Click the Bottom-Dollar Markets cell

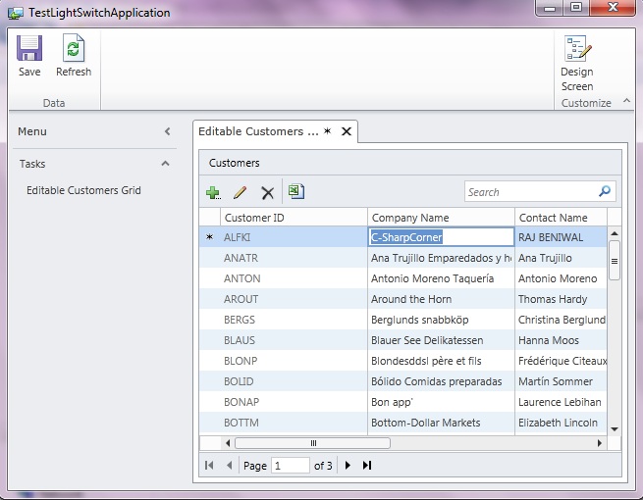click(441, 423)
